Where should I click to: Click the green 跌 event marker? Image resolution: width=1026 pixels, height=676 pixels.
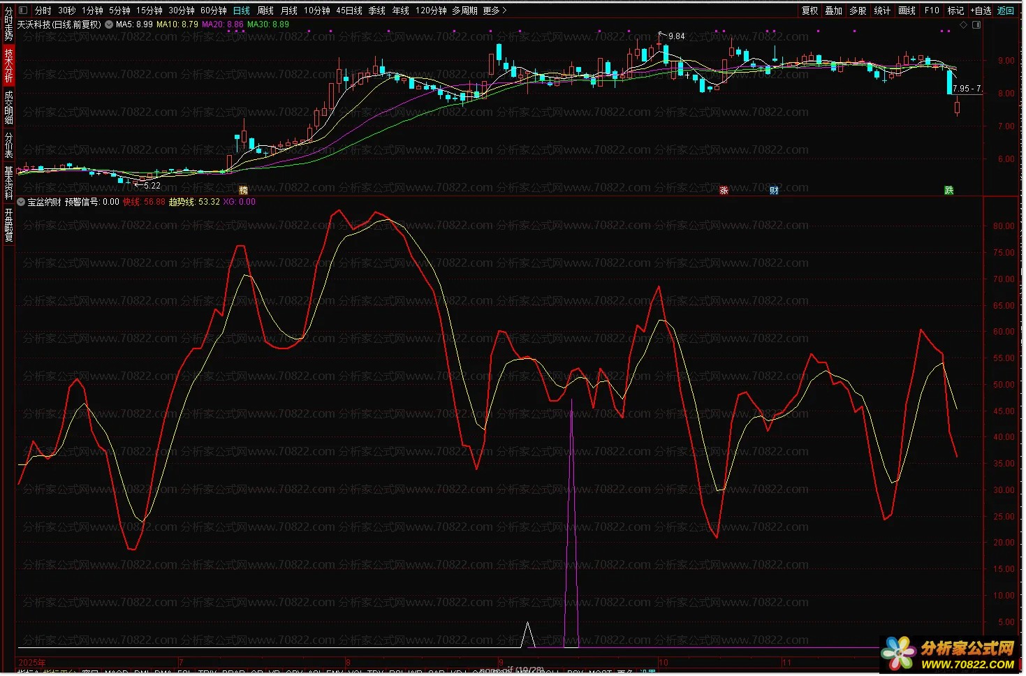pyautogui.click(x=948, y=190)
